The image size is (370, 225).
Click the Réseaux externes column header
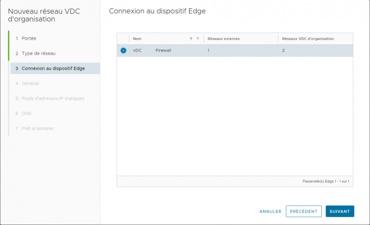click(224, 39)
